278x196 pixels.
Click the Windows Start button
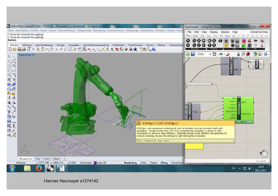click(x=12, y=168)
